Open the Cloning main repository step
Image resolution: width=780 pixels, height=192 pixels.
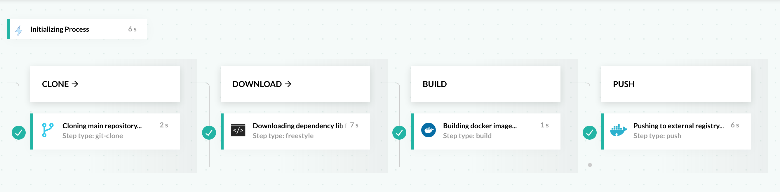(102, 126)
